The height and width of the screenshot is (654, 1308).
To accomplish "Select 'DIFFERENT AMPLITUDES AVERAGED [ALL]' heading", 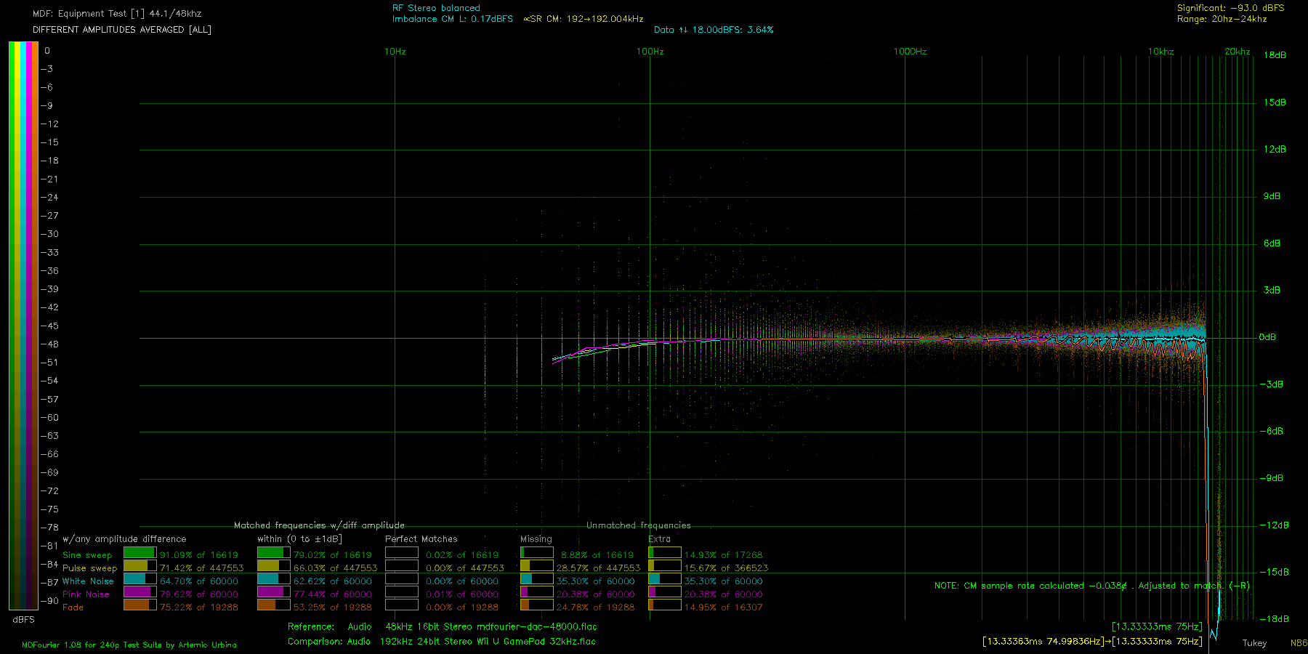I will click(122, 30).
